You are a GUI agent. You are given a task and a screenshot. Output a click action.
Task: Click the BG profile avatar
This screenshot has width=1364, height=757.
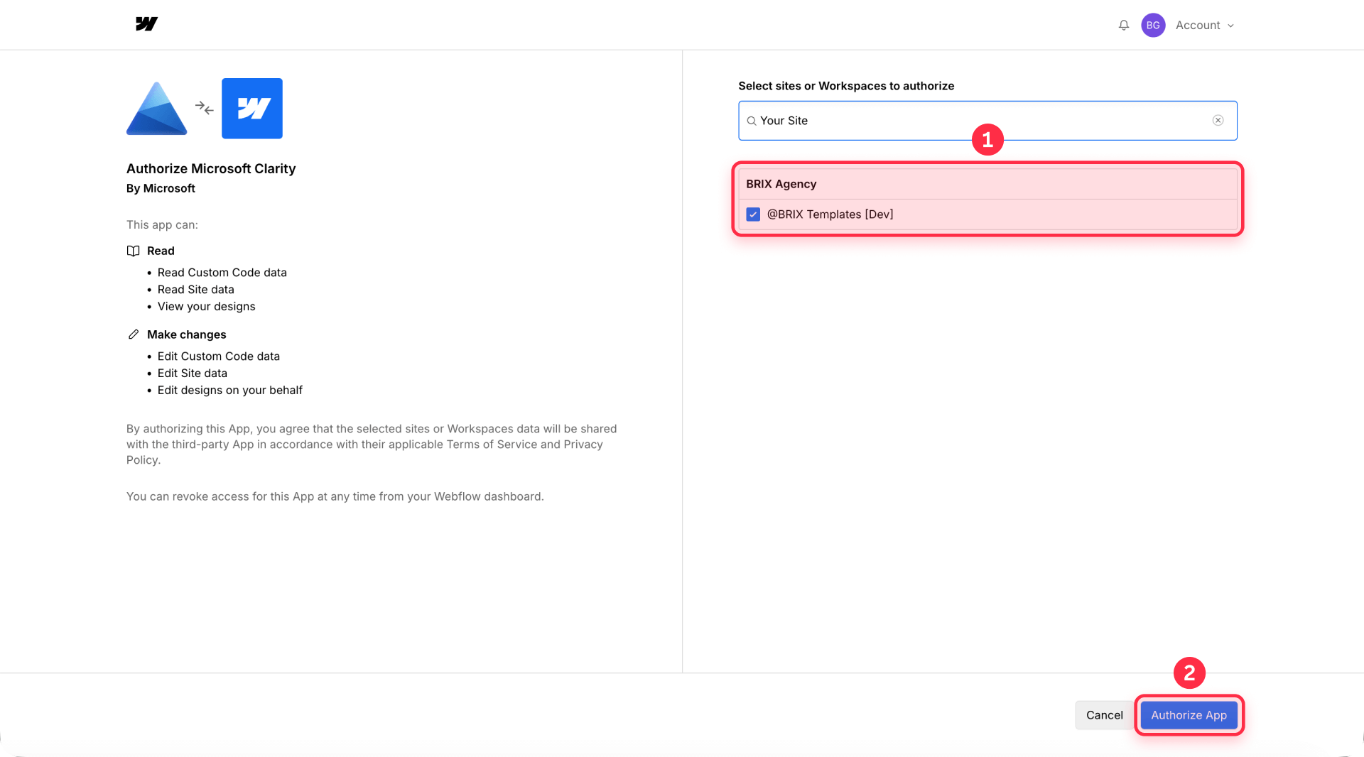point(1153,25)
